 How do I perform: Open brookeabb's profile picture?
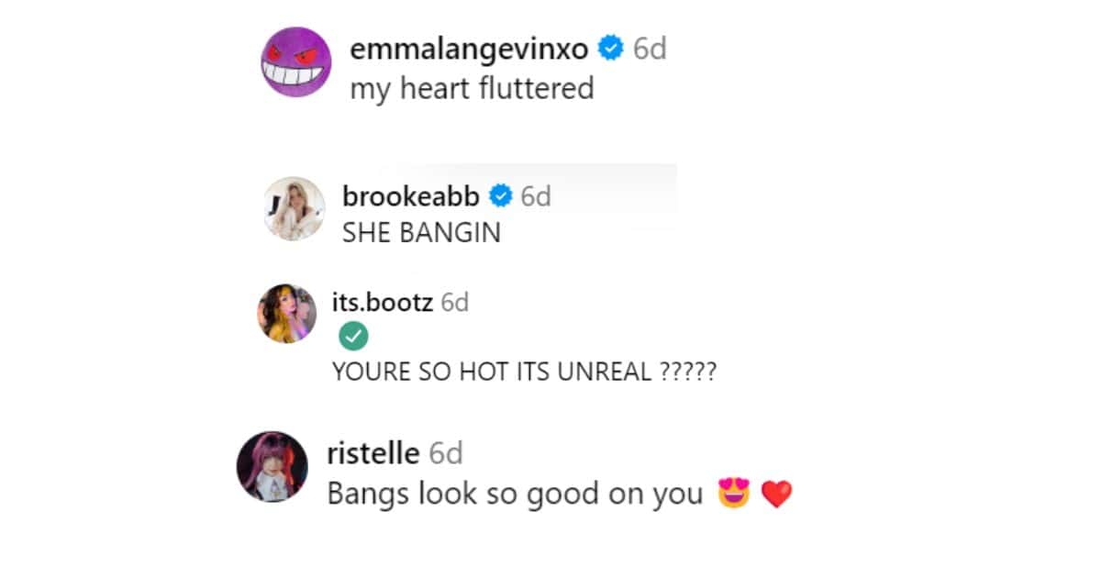(295, 208)
